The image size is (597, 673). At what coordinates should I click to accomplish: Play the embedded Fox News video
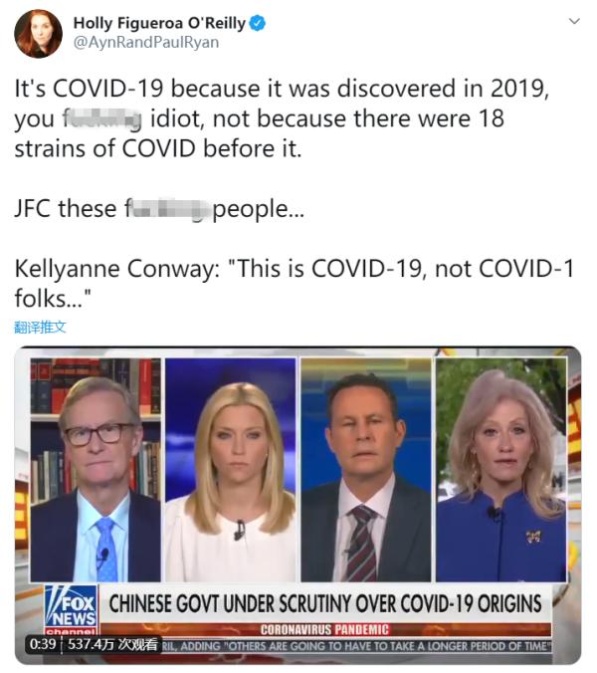click(298, 505)
